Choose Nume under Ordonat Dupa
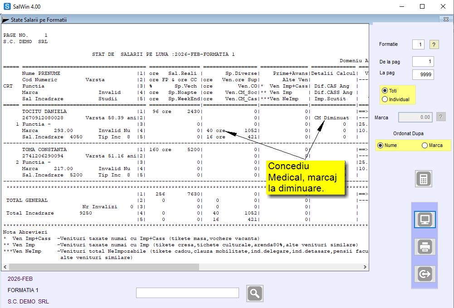 coord(380,146)
